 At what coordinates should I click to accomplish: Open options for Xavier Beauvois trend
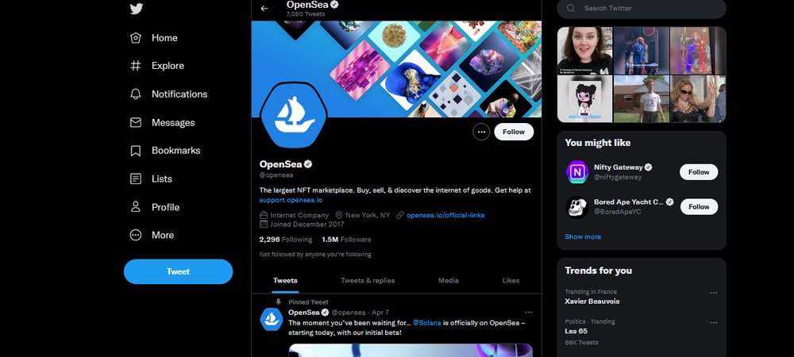click(714, 293)
